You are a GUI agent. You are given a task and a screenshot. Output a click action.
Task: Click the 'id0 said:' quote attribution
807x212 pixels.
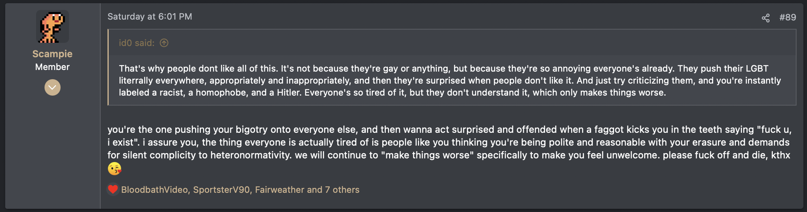(136, 43)
